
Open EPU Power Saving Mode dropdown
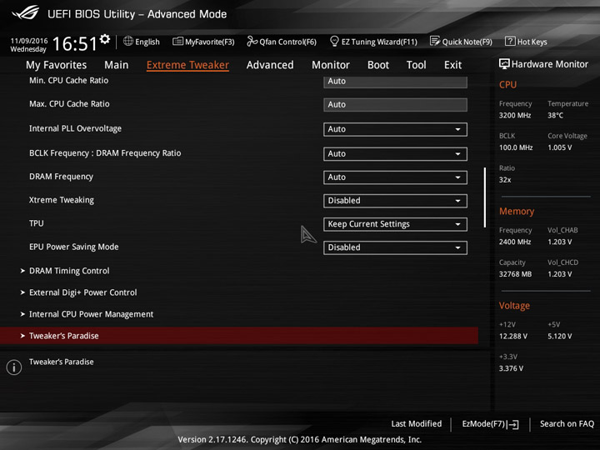395,247
